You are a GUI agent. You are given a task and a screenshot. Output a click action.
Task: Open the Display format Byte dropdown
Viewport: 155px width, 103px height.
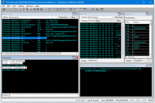tap(104, 21)
